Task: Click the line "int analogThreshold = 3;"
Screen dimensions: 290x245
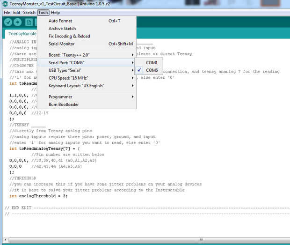Action: point(38,196)
